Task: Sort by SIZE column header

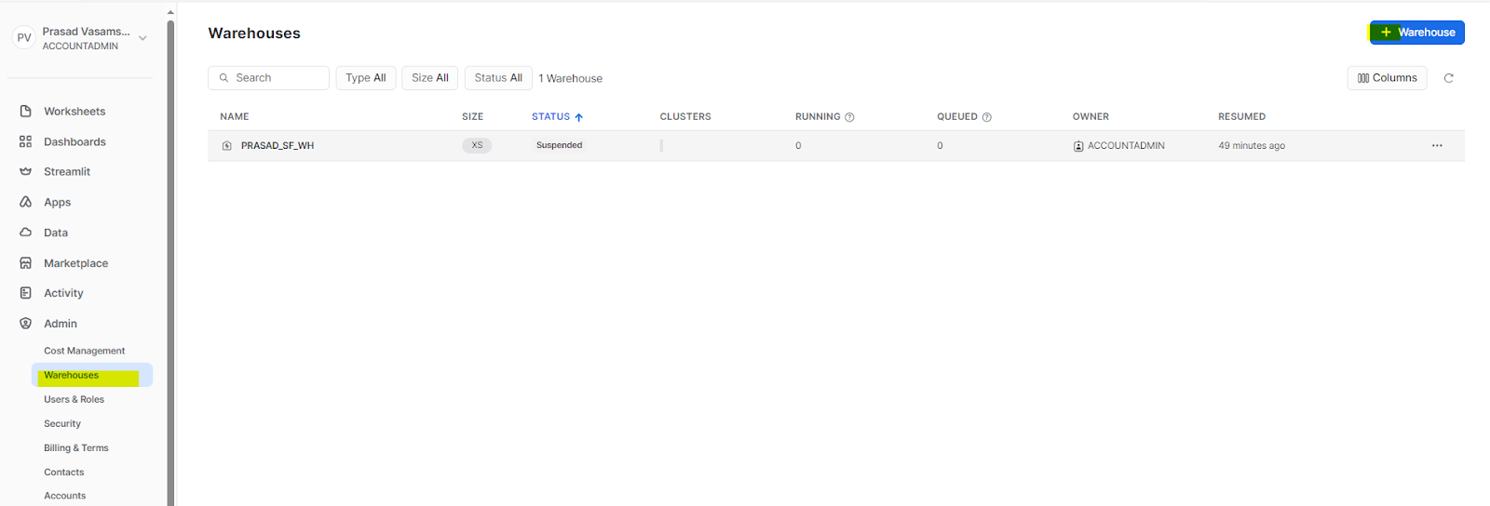Action: (472, 117)
